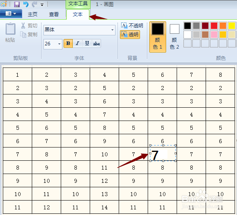
Task: Paste using the 粘贴 clipboard button
Action: click(x=10, y=33)
